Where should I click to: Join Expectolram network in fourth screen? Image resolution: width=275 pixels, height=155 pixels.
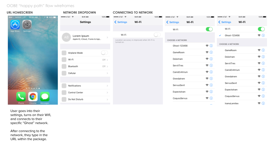pos(190,92)
